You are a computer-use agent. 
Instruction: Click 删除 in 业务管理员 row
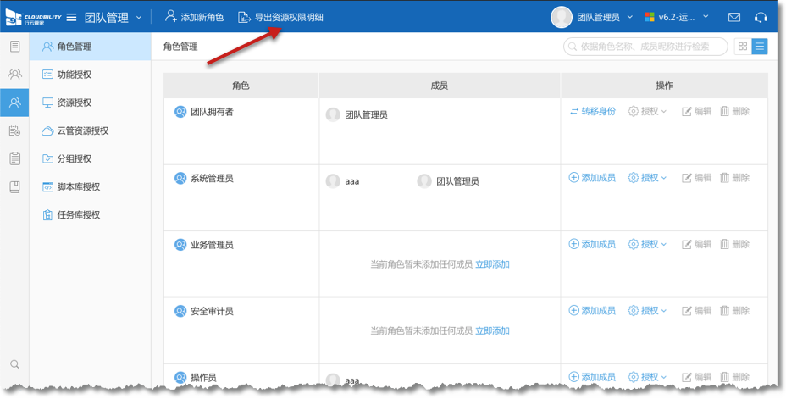tap(735, 244)
